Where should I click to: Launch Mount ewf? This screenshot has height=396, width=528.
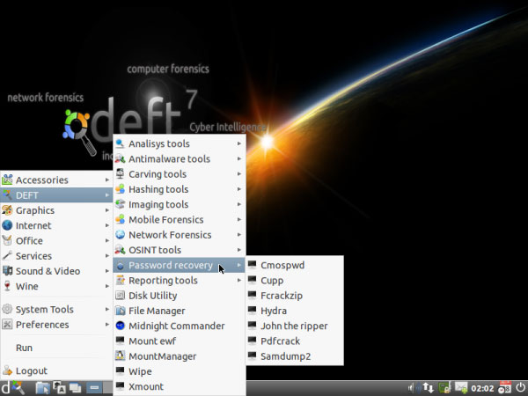pyautogui.click(x=180, y=341)
